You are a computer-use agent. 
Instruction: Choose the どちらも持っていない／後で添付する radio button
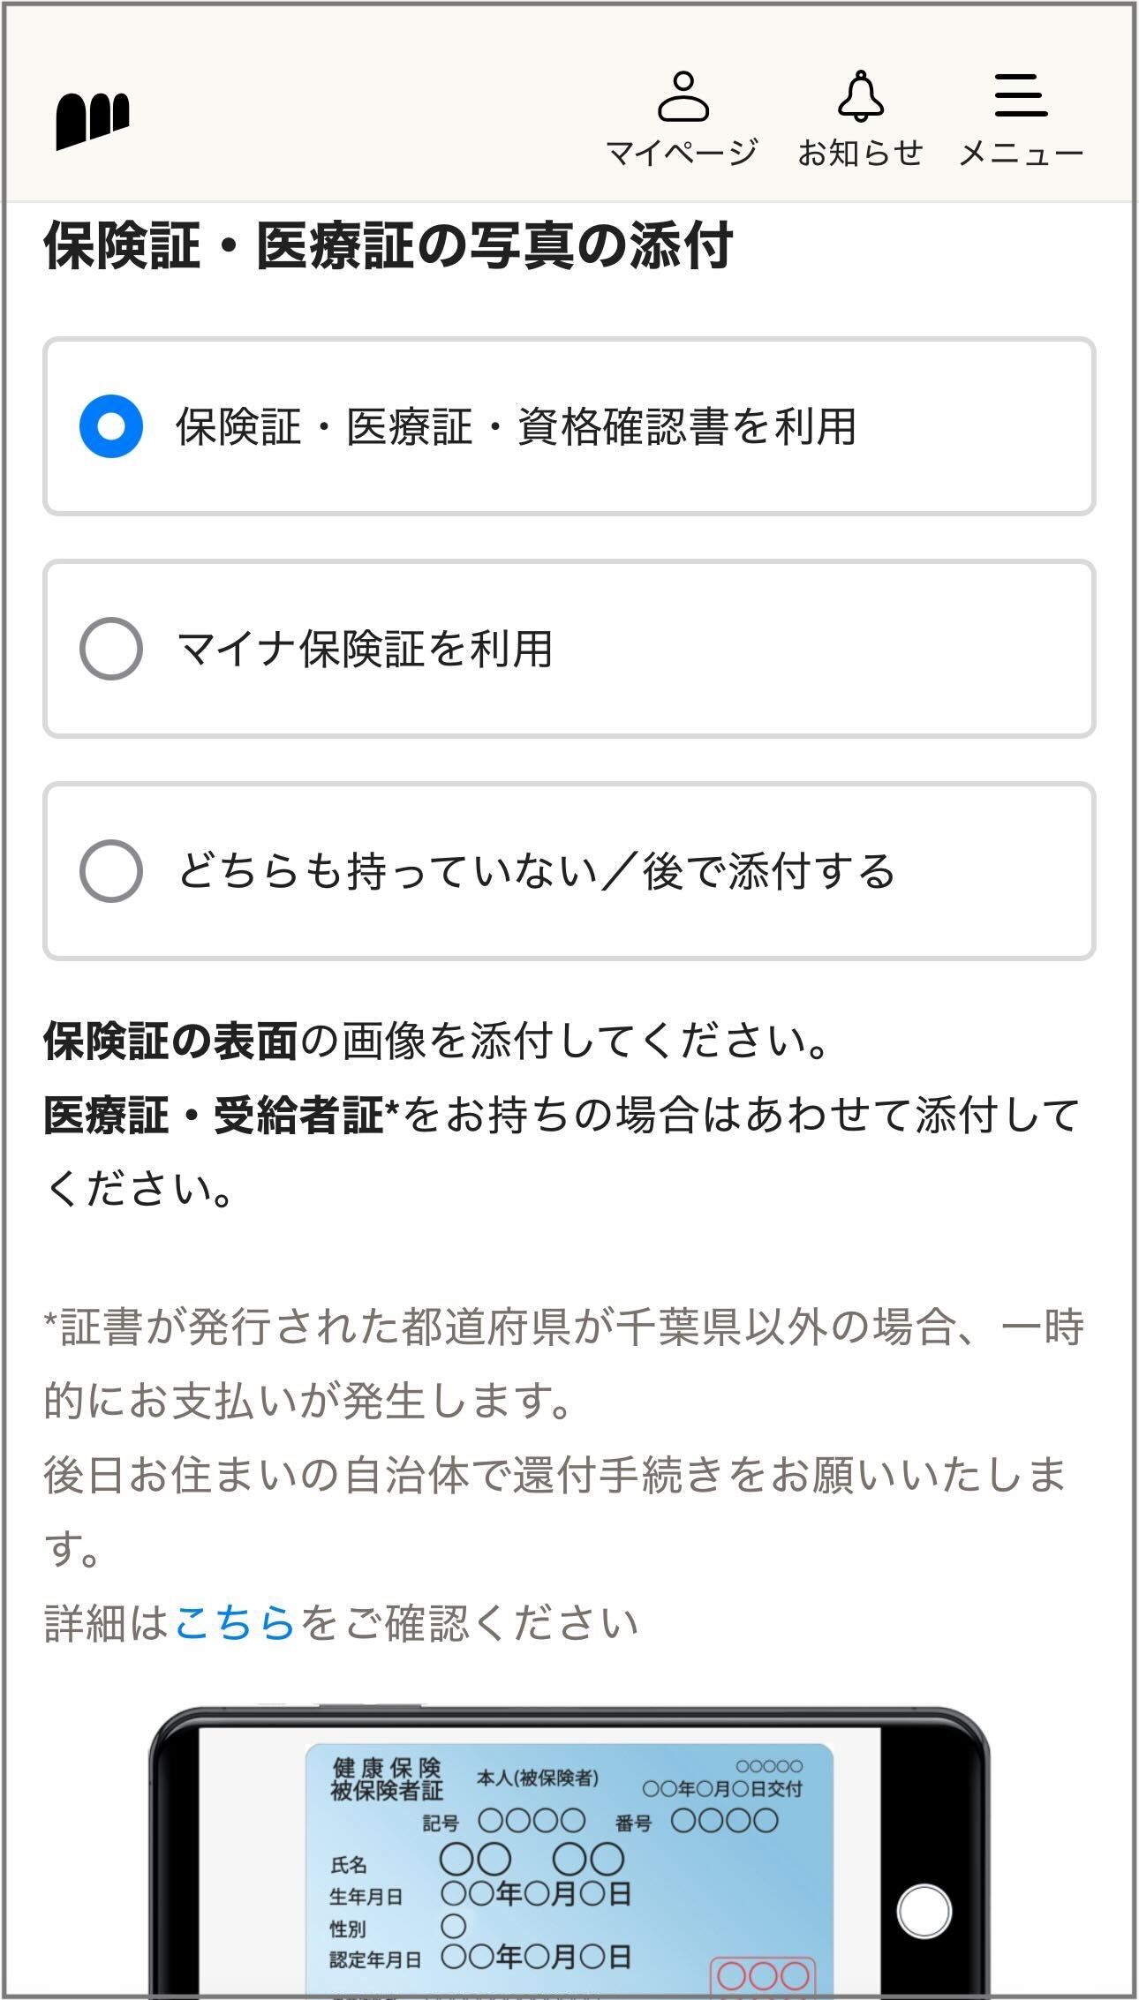pyautogui.click(x=111, y=871)
